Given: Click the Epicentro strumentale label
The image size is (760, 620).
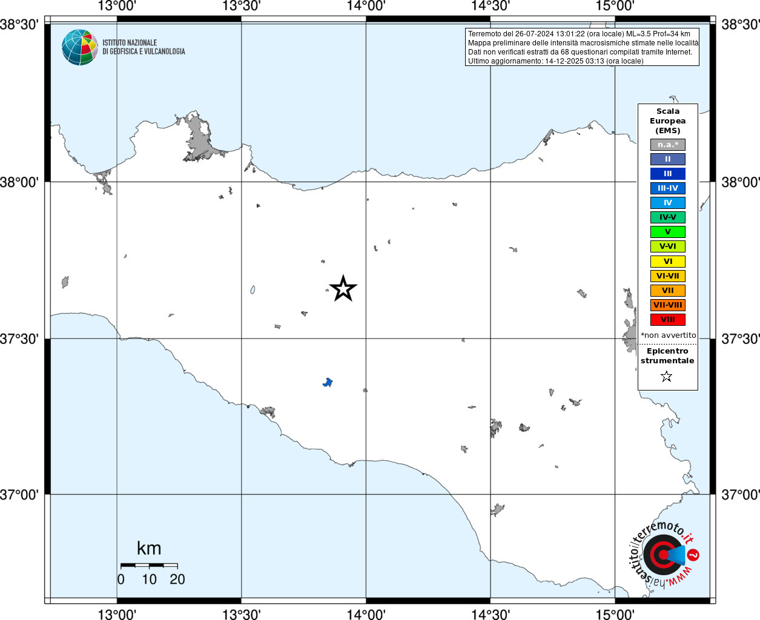Looking at the screenshot, I should (667, 356).
